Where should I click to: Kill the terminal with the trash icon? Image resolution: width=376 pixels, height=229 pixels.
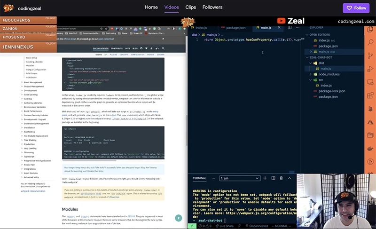point(281,178)
